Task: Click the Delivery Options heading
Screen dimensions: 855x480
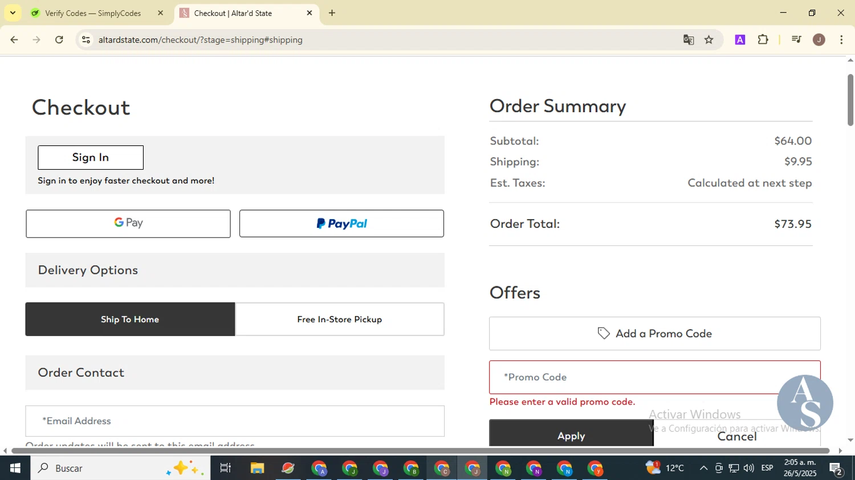Action: (88, 270)
